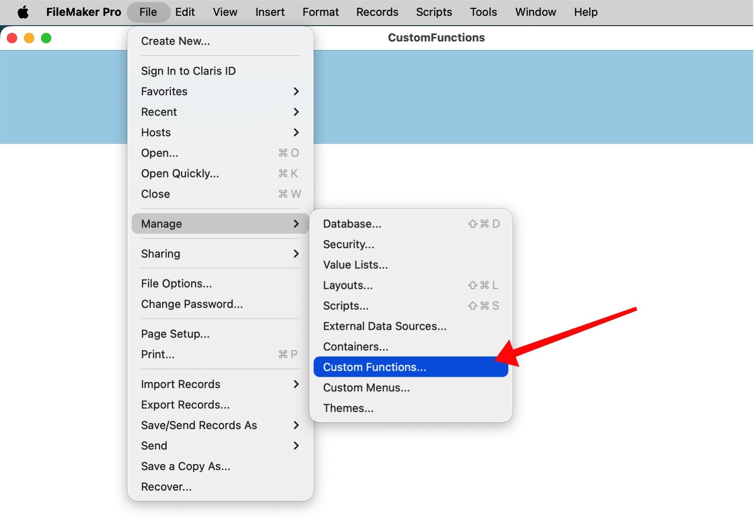The image size is (754, 529).
Task: Choose Print... from File menu
Action: pyautogui.click(x=220, y=354)
